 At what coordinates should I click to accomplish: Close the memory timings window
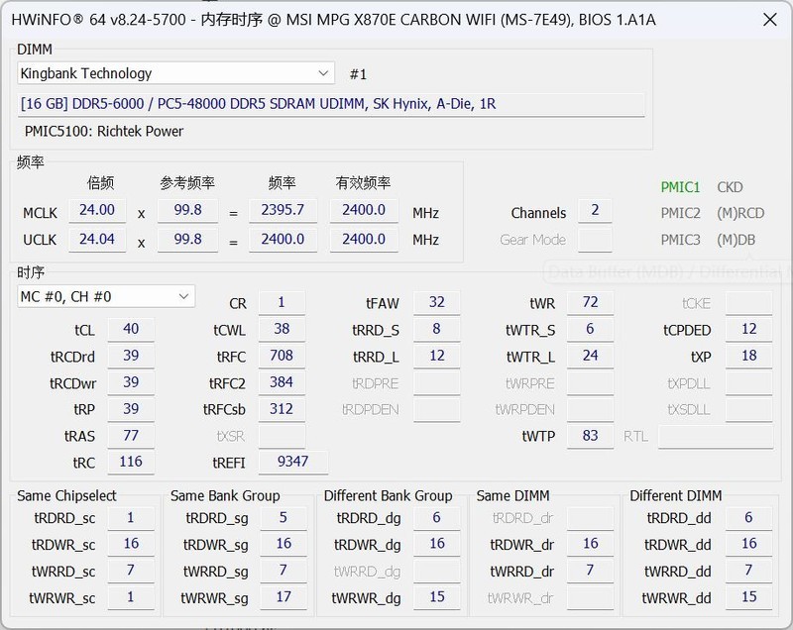(770, 19)
